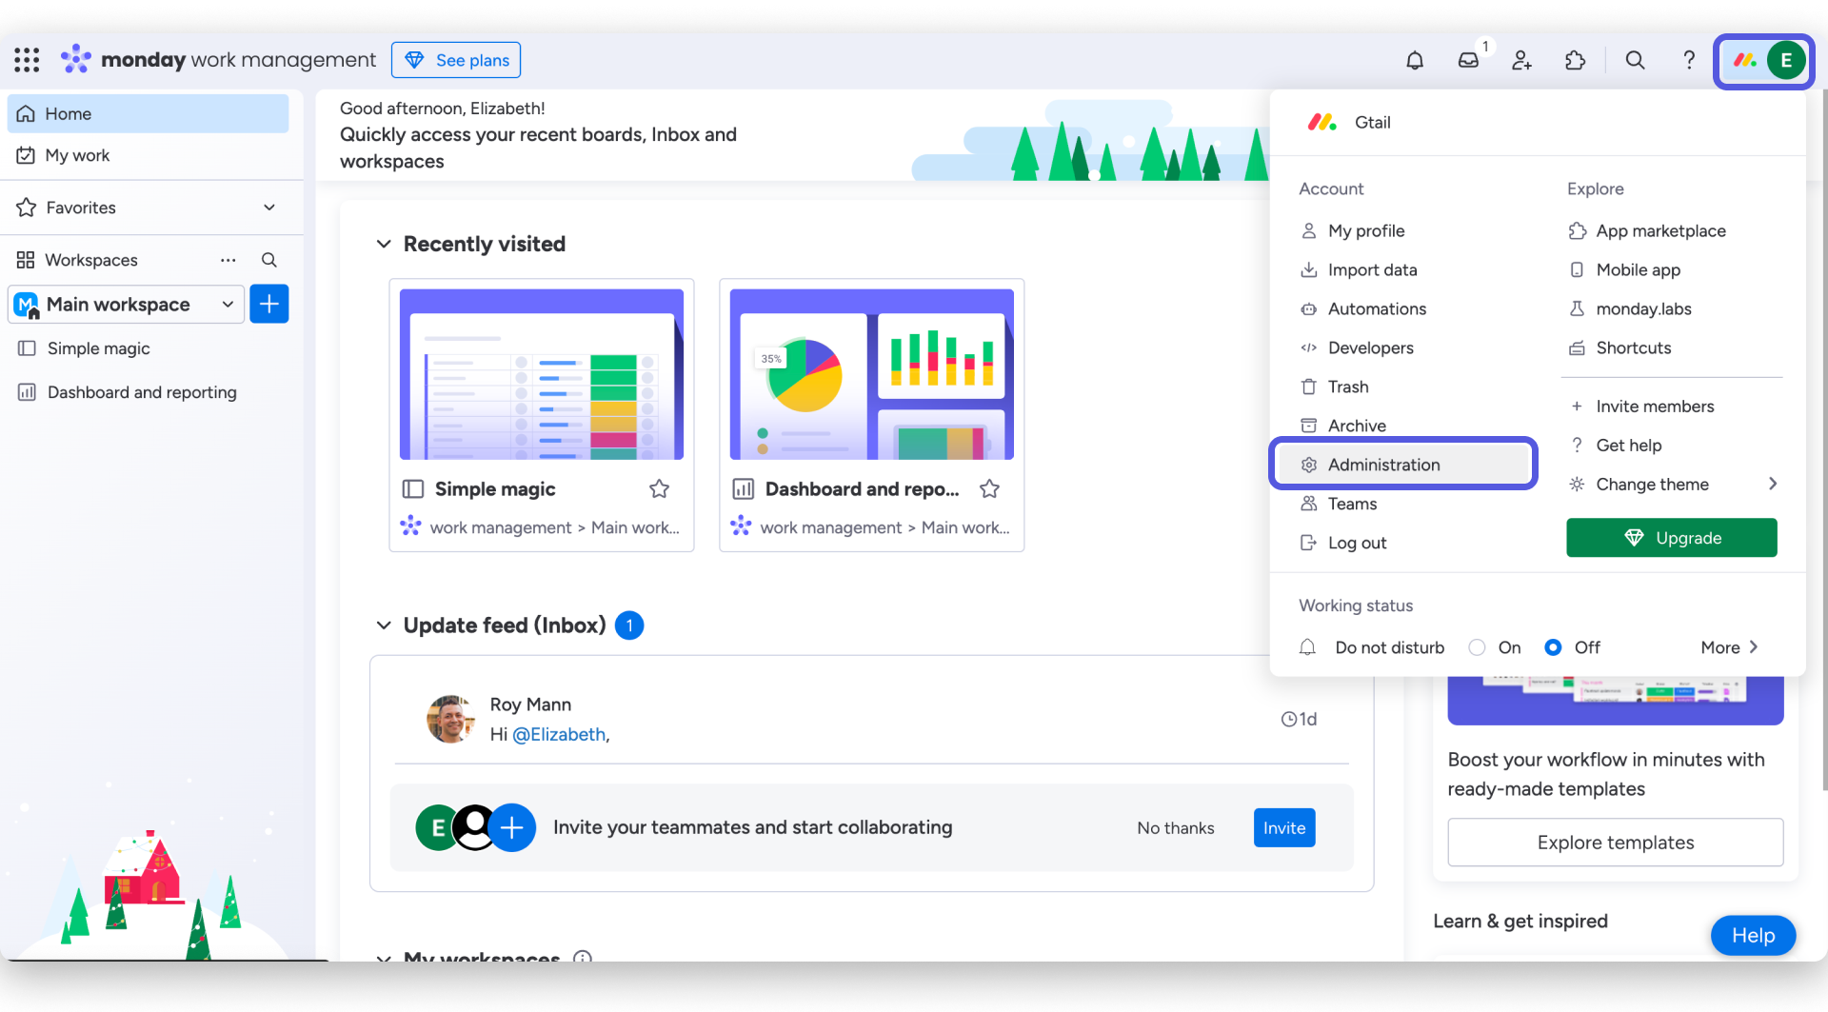This screenshot has height=1012, width=1828.
Task: Click the Explore templates button
Action: pyautogui.click(x=1616, y=843)
